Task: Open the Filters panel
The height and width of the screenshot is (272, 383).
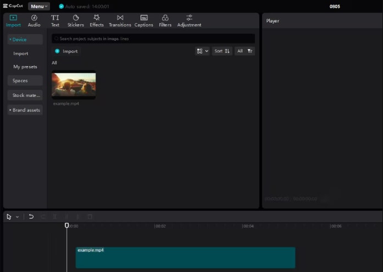Action: [x=165, y=21]
